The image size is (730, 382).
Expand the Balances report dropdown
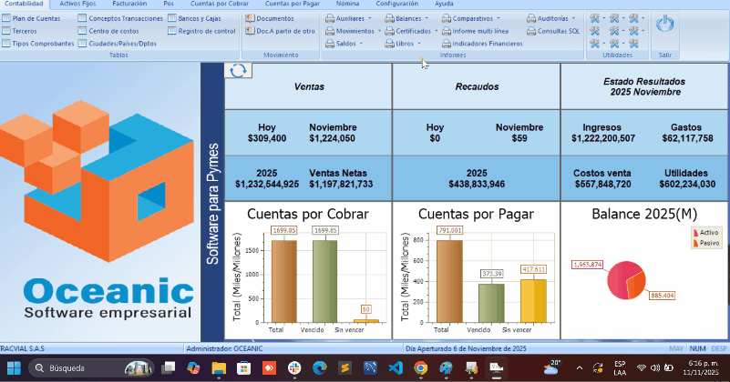413,18
